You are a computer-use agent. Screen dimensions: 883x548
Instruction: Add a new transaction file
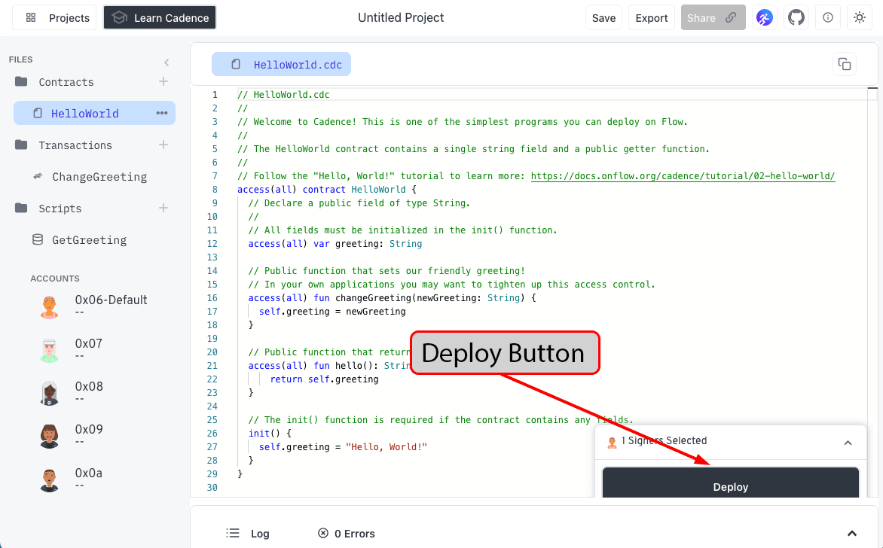tap(163, 145)
